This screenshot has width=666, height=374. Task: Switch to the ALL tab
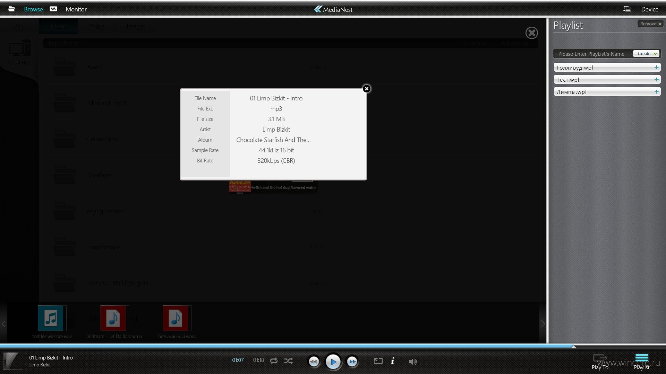[x=19, y=26]
